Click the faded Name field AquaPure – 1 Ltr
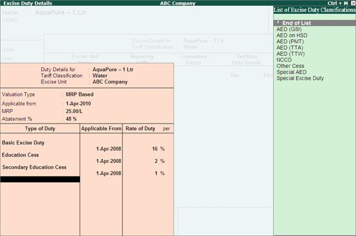 60,12
